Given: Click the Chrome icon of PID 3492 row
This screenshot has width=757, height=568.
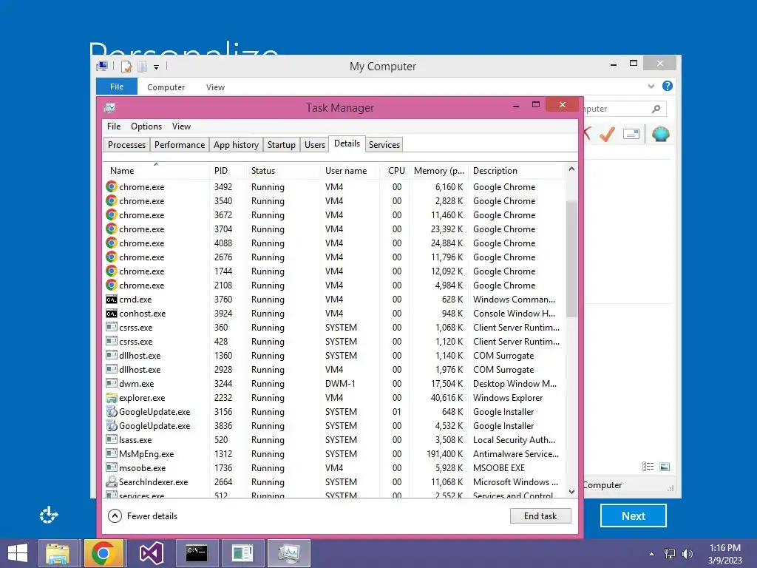Looking at the screenshot, I should click(x=112, y=186).
